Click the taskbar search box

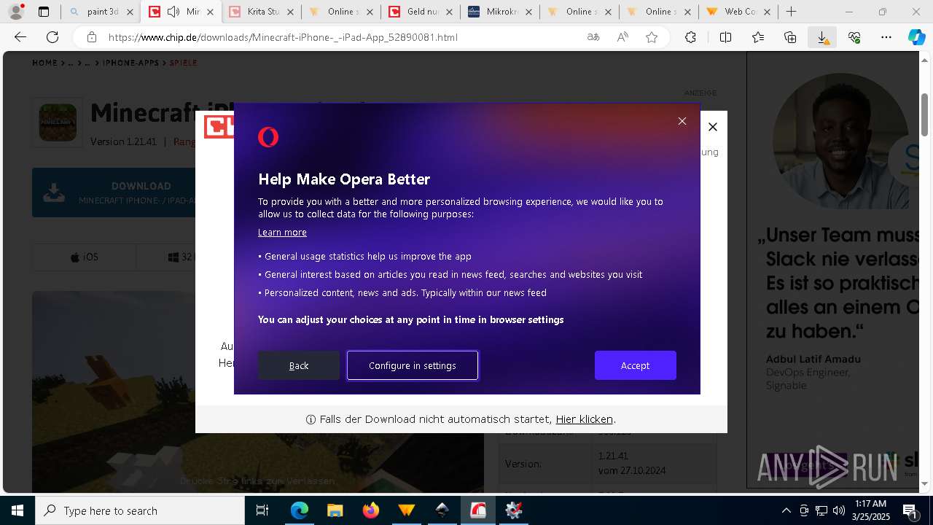[x=140, y=510]
